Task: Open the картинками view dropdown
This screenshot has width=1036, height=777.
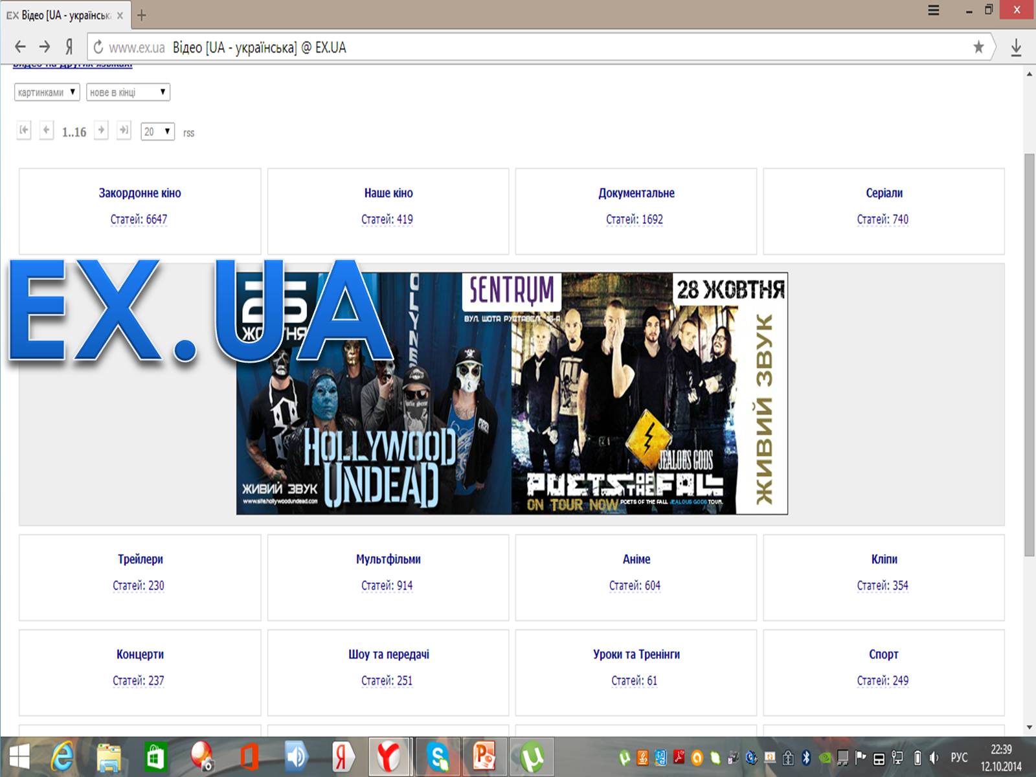Action: coord(47,92)
